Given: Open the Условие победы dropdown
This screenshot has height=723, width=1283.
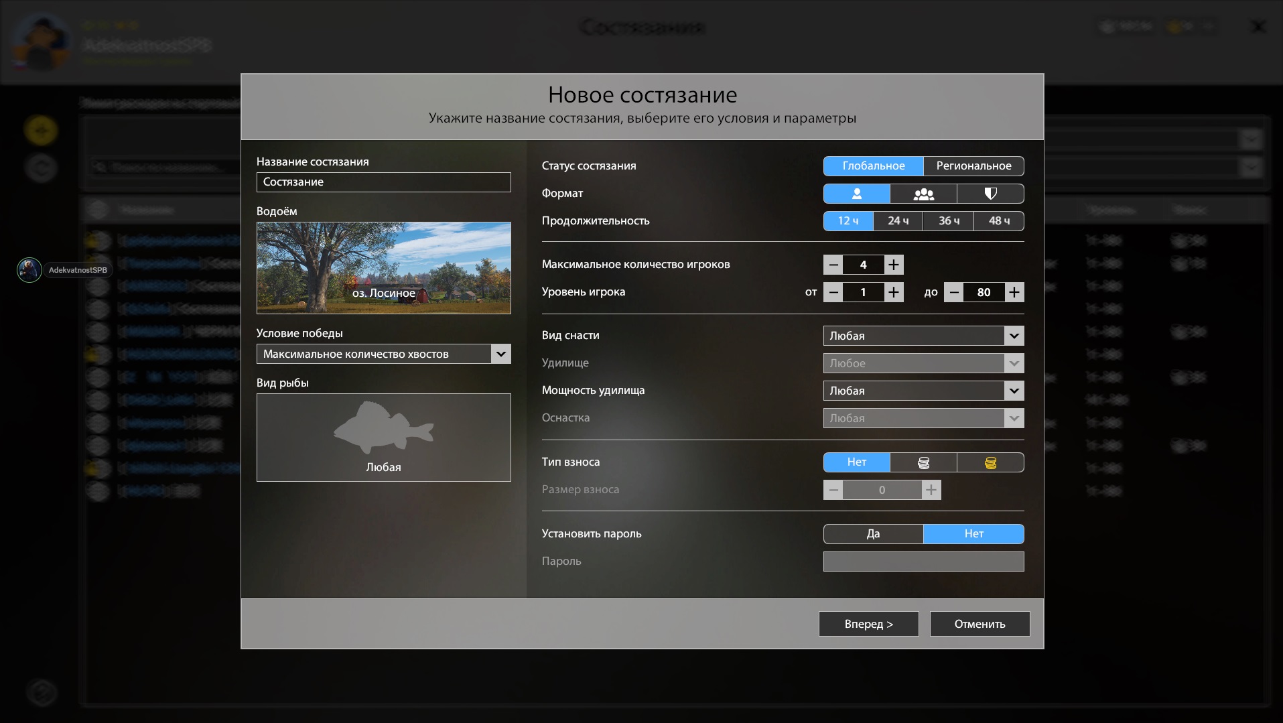Looking at the screenshot, I should [x=383, y=354].
